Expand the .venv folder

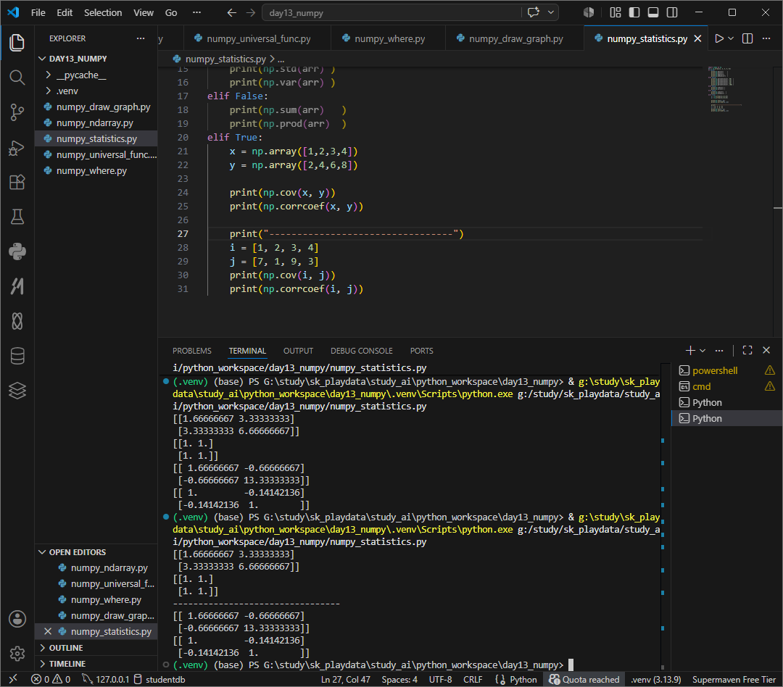pos(96,91)
